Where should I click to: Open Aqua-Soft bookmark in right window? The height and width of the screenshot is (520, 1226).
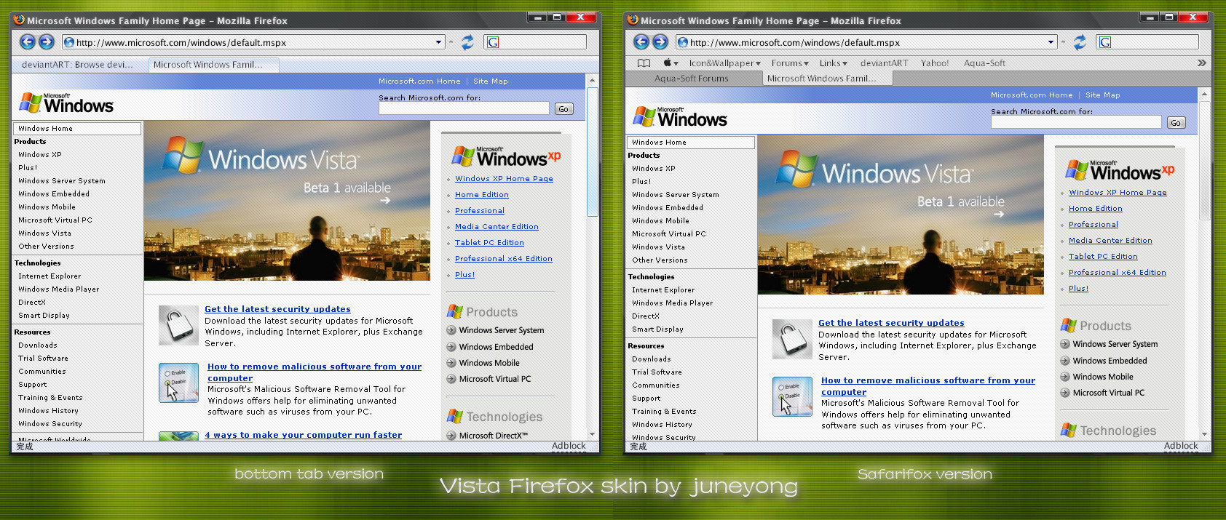984,63
